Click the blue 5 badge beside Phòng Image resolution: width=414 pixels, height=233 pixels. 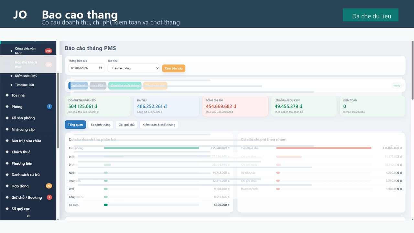[49, 106]
